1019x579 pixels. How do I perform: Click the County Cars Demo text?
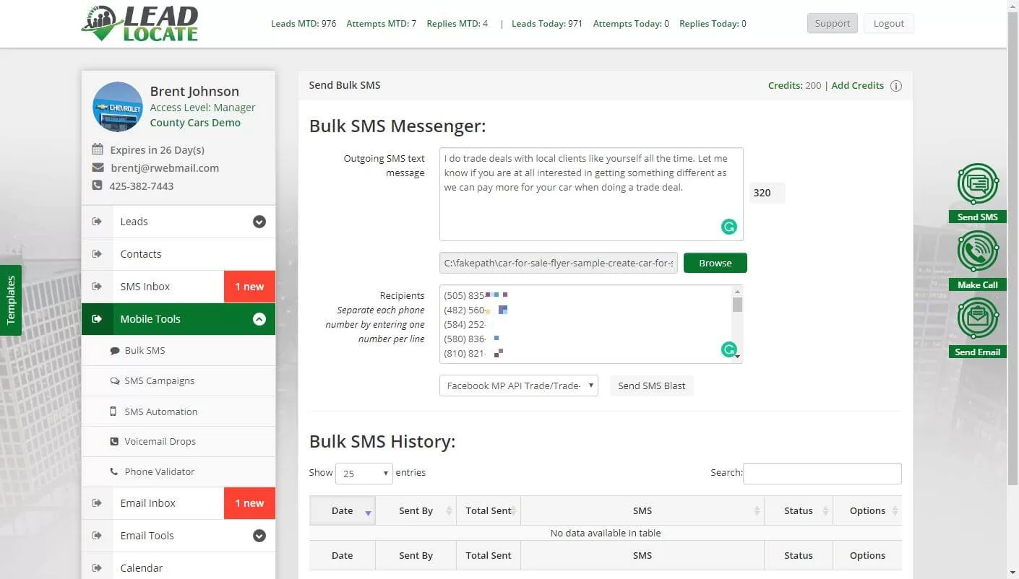click(x=195, y=123)
